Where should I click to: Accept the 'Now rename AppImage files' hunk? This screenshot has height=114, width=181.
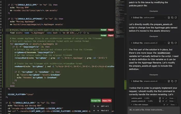(103, 36)
